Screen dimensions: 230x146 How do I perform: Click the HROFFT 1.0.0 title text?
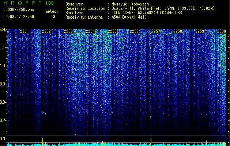[29, 3]
